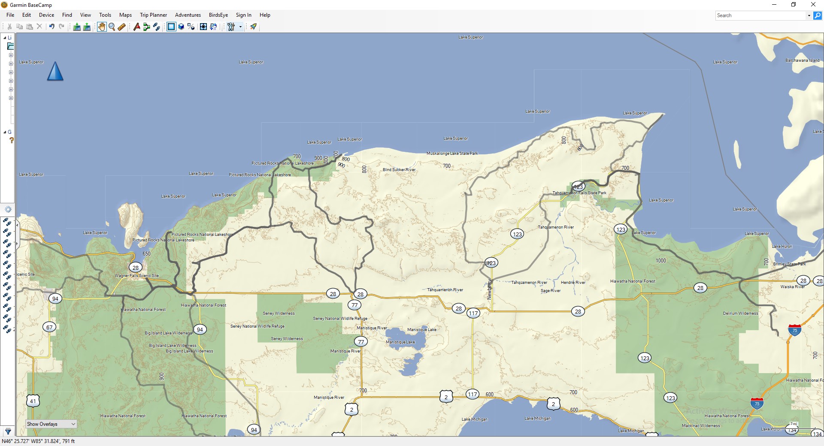824x446 pixels.
Task: Open the Tools menu
Action: click(105, 15)
